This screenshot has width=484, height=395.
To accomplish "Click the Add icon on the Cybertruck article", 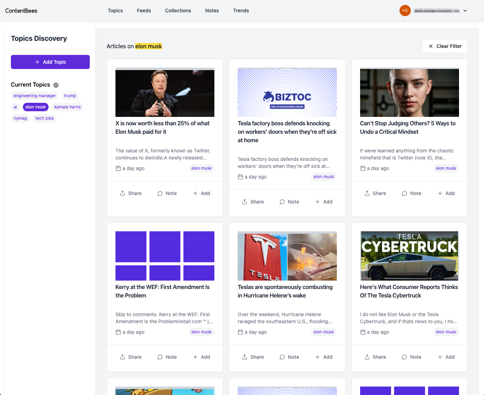I will coord(440,357).
